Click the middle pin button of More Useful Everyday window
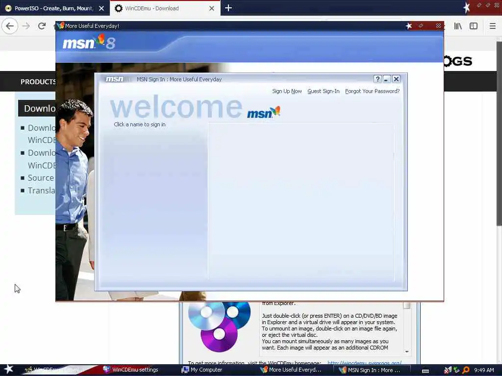 click(x=421, y=26)
